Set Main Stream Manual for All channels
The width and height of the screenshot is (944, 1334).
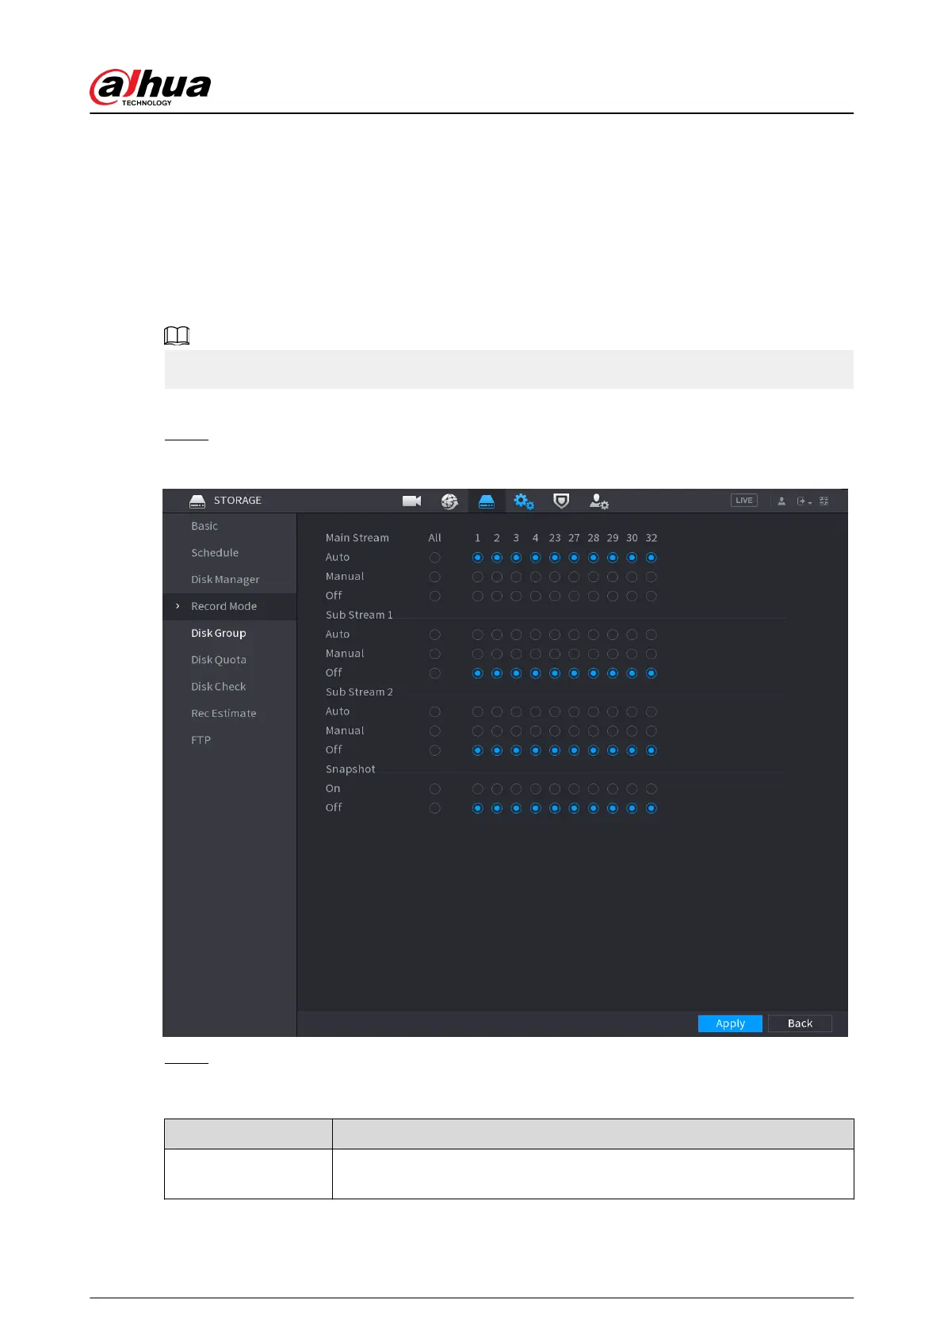tap(434, 577)
